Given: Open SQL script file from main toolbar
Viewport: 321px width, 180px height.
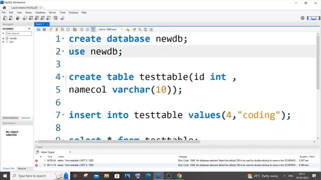Looking at the screenshot, I should (11, 18).
